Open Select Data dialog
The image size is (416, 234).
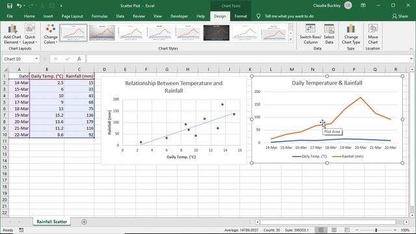tap(329, 34)
